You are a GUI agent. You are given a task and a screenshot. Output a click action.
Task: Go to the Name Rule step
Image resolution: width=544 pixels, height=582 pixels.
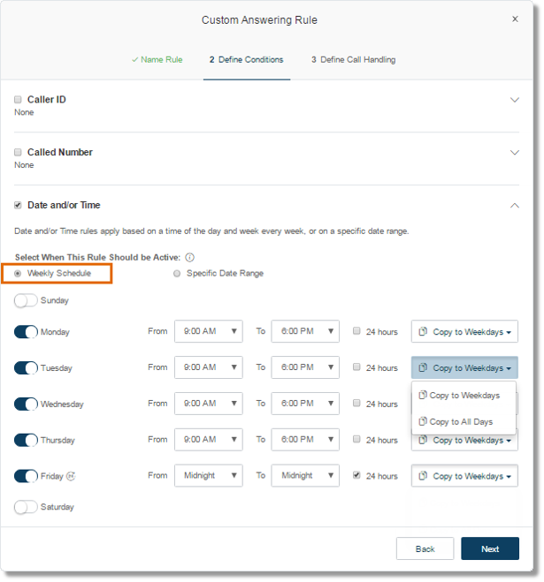click(x=157, y=59)
